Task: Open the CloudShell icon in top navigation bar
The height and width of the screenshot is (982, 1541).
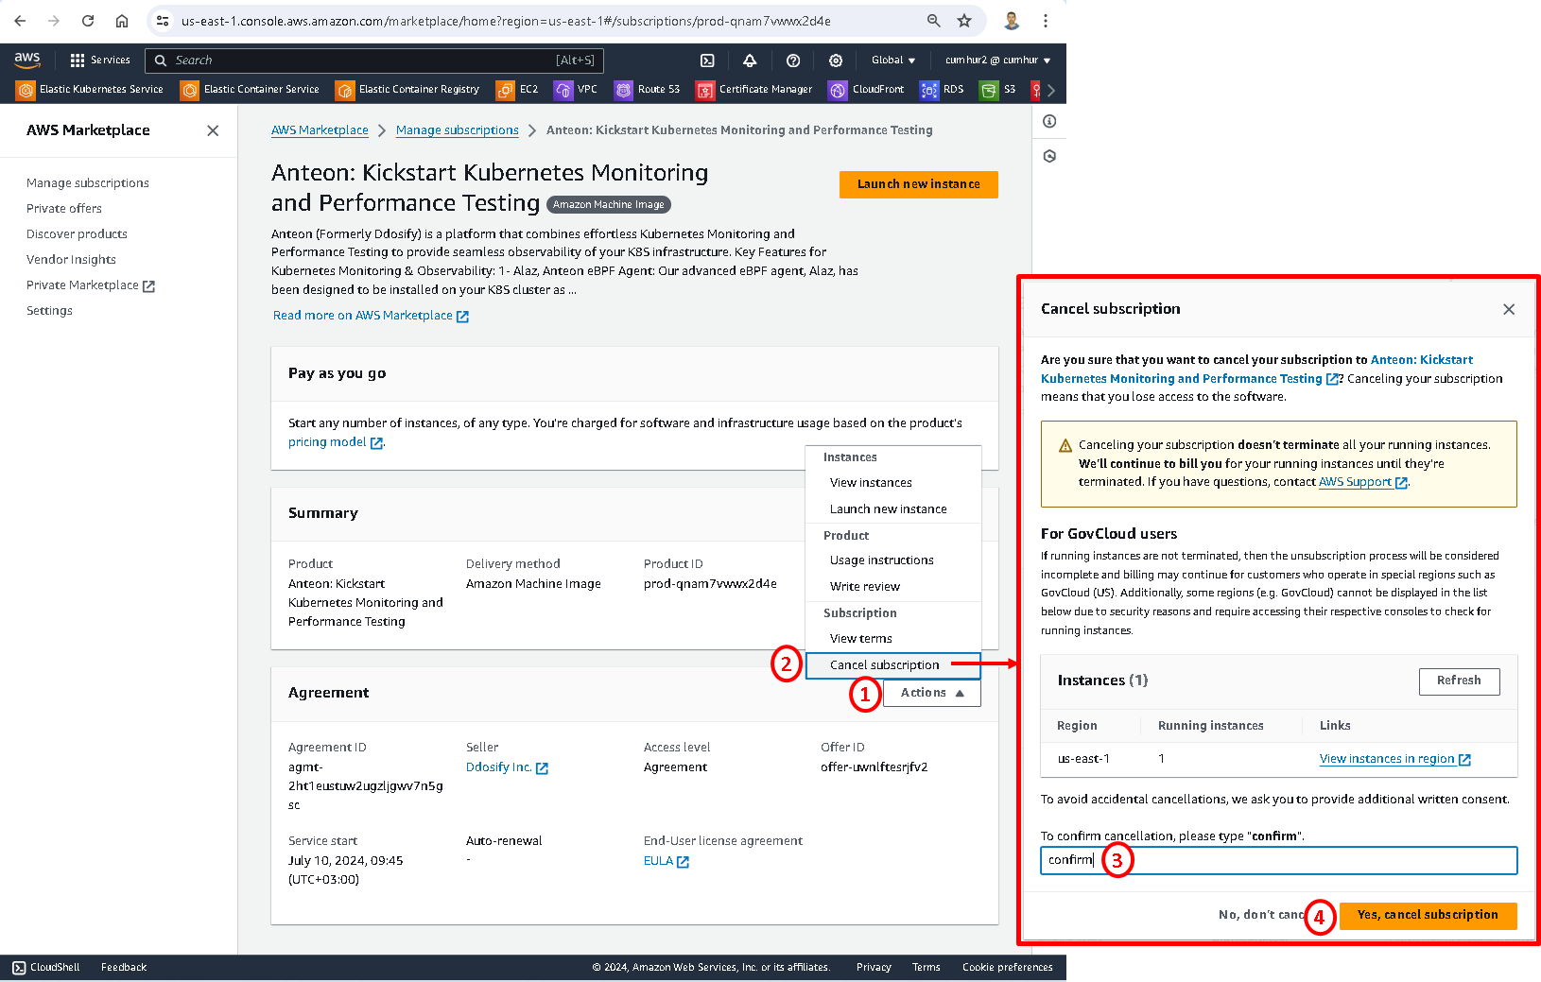Action: pyautogui.click(x=707, y=60)
